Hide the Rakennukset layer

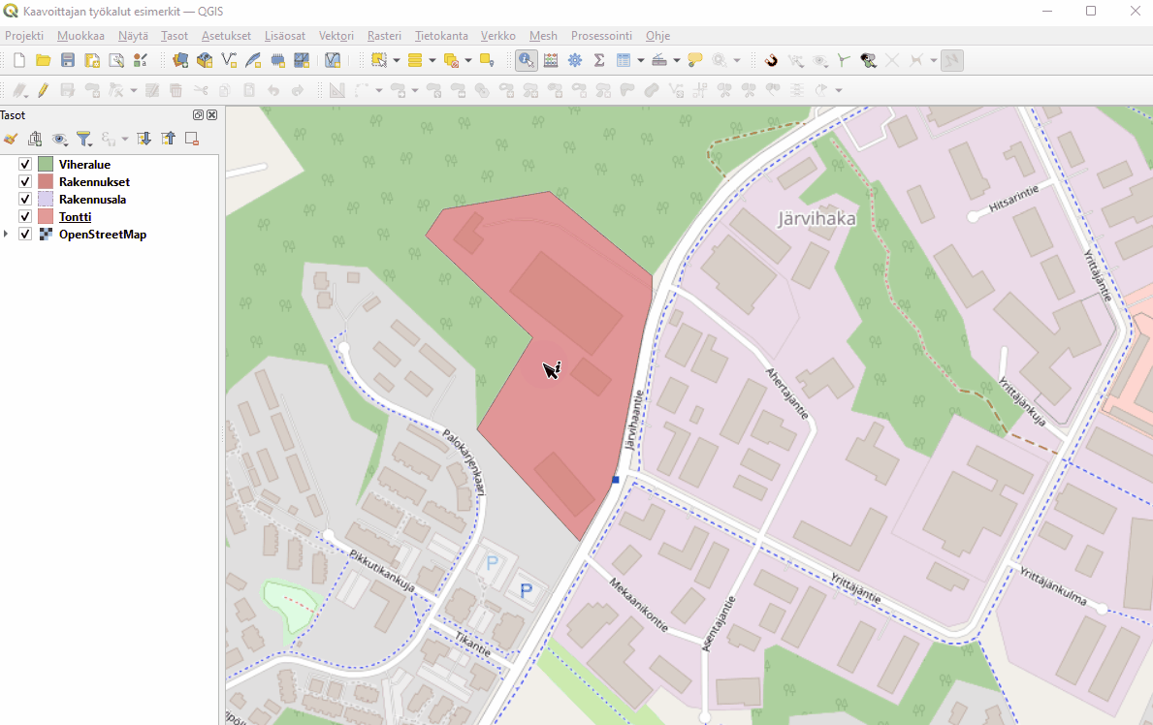(x=26, y=182)
